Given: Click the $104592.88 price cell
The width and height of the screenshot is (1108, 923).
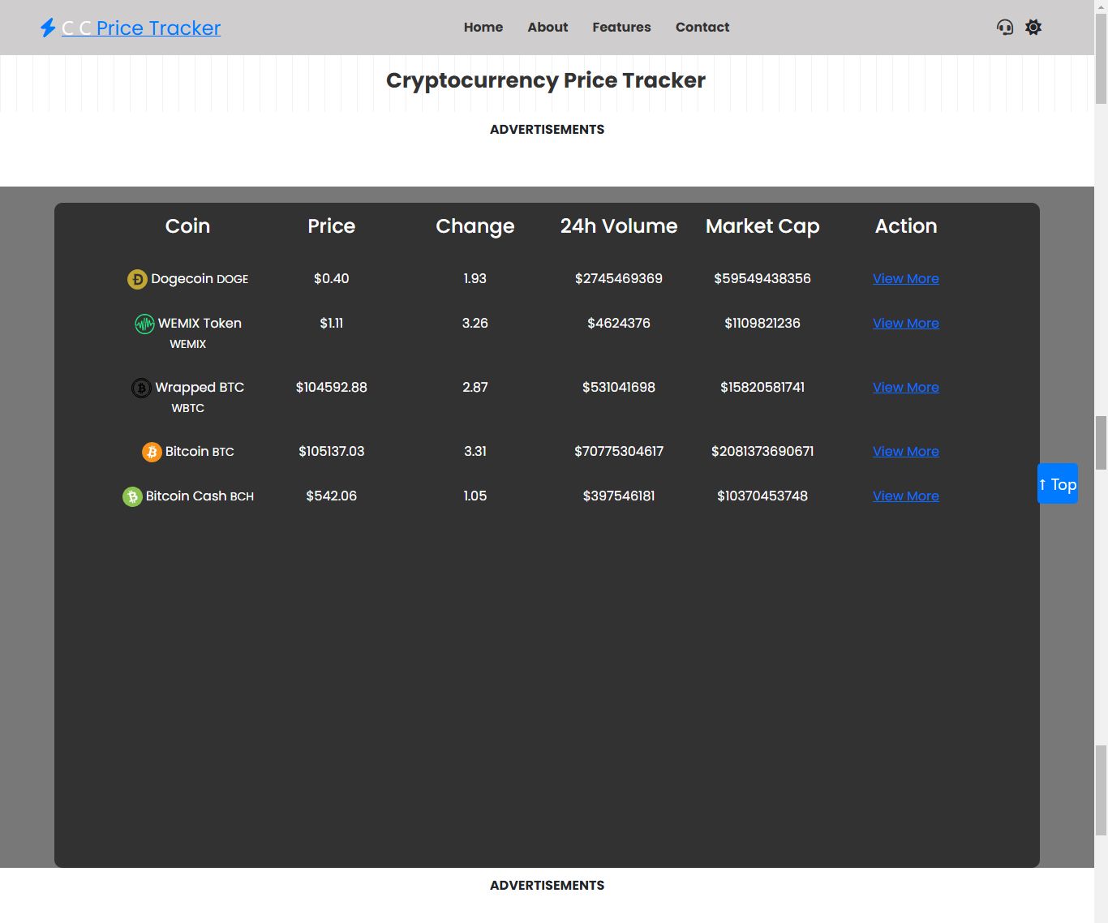Looking at the screenshot, I should tap(331, 387).
